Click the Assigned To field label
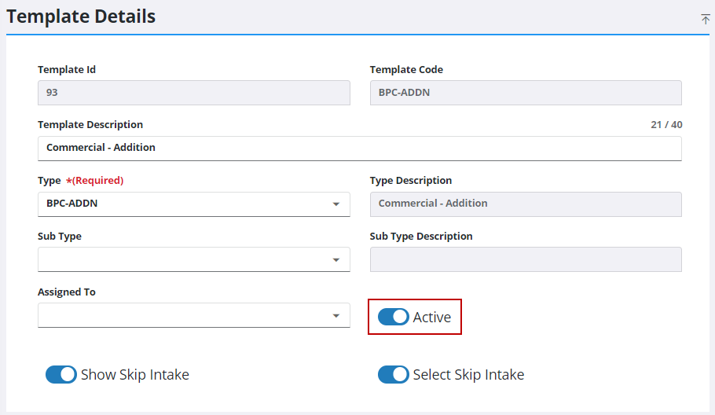Image resolution: width=715 pixels, height=415 pixels. [x=67, y=292]
